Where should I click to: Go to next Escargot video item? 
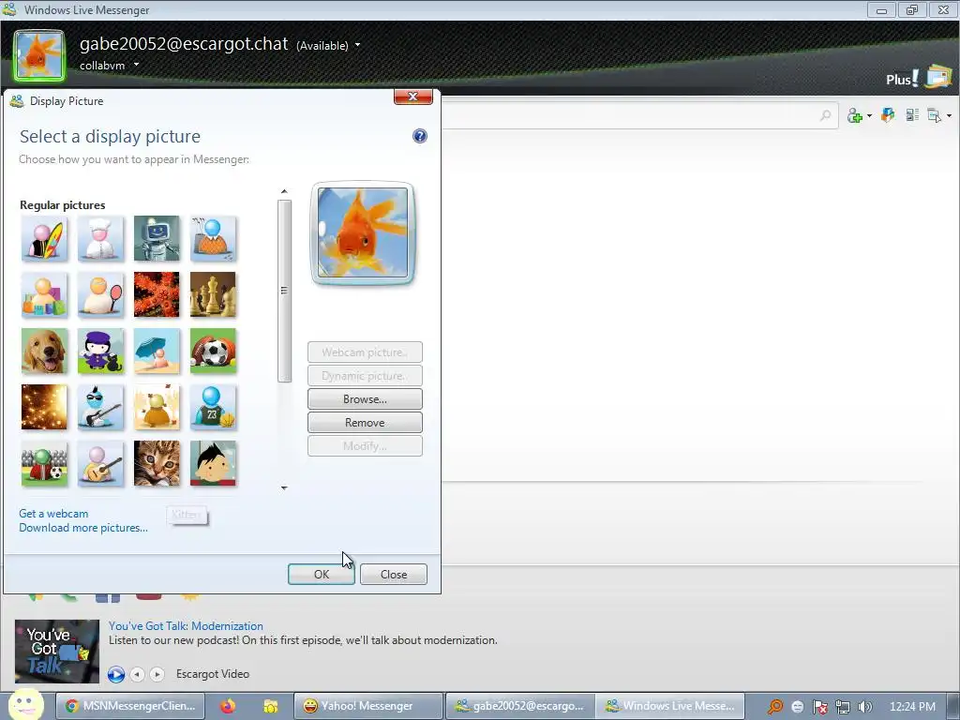(157, 674)
